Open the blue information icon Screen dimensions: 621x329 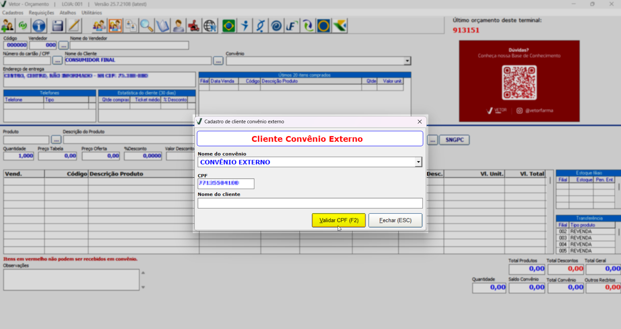pos(39,26)
